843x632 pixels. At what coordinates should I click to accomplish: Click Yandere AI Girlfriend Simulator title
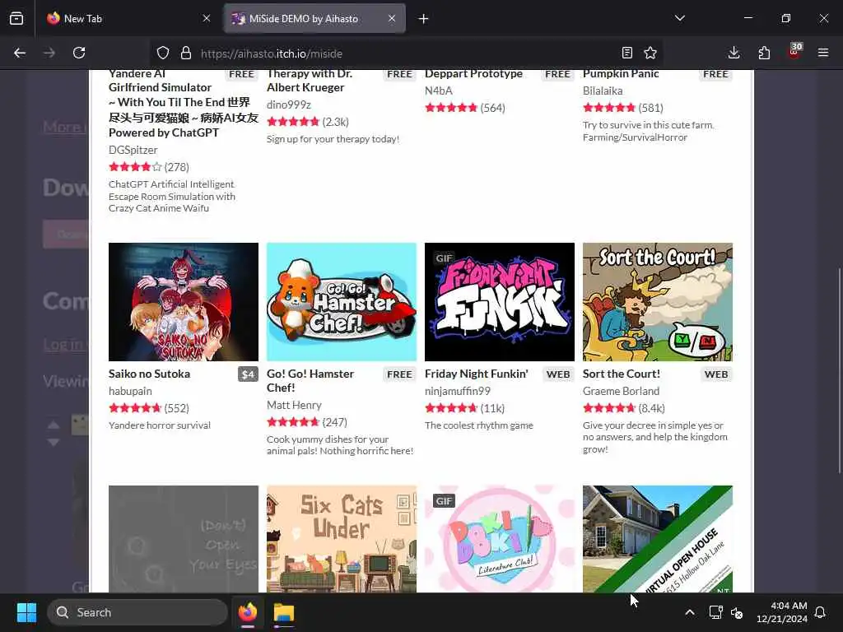pos(184,103)
